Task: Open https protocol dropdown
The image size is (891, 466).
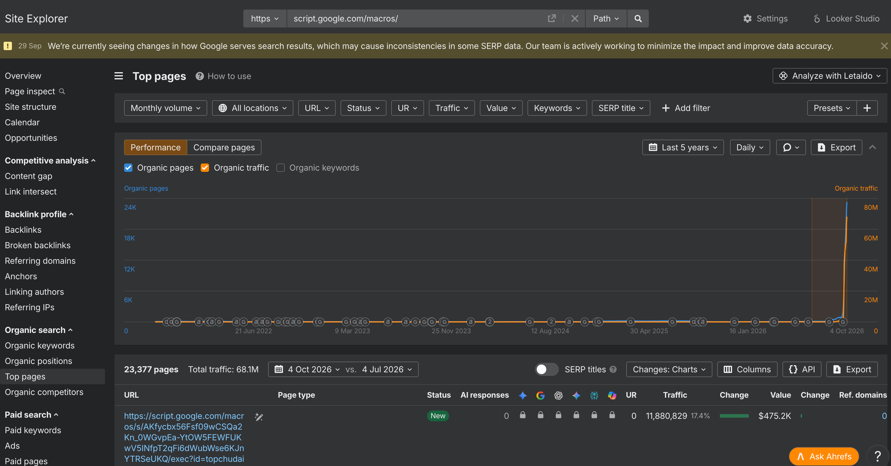Action: 264,18
